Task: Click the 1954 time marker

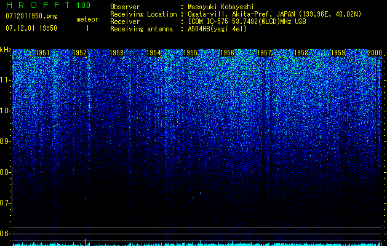Action: point(154,53)
